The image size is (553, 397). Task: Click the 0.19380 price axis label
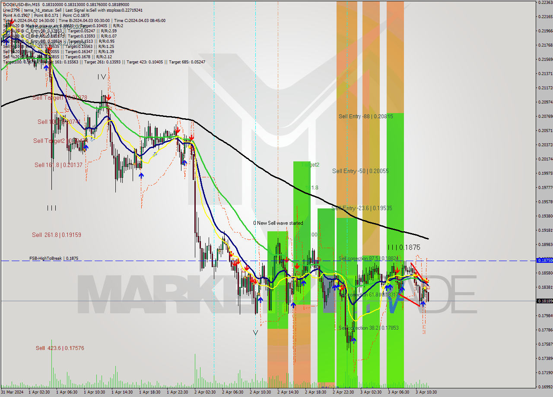545,216
